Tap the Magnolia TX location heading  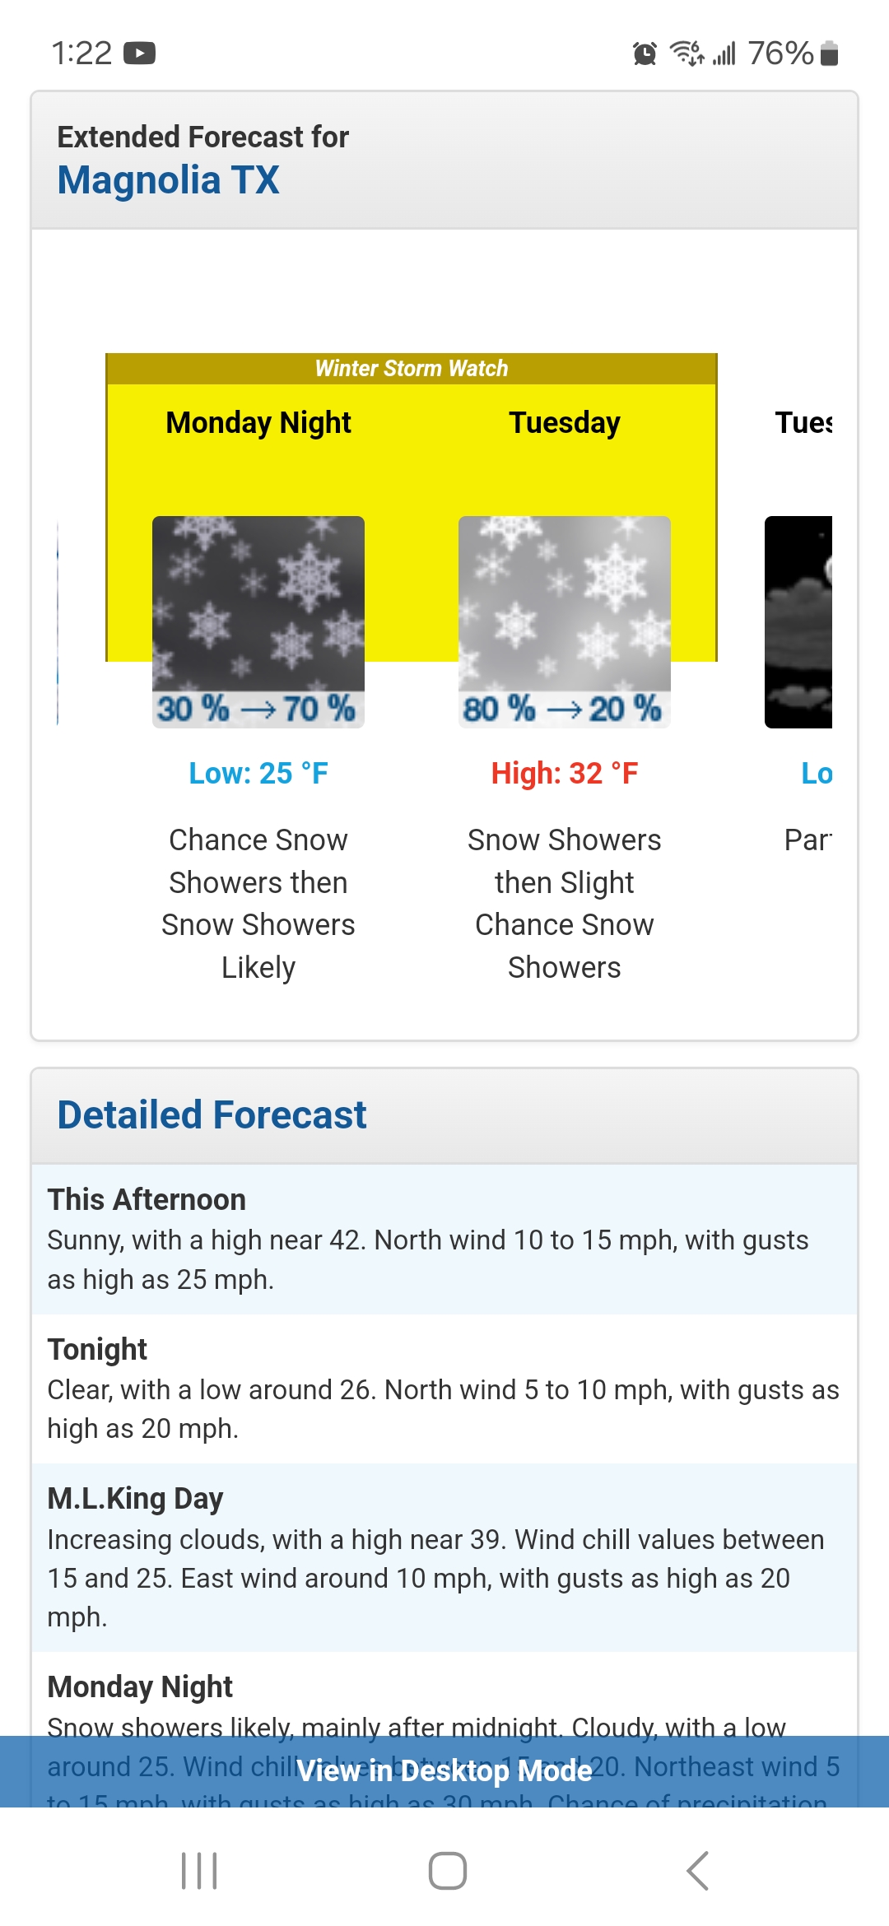(x=169, y=180)
